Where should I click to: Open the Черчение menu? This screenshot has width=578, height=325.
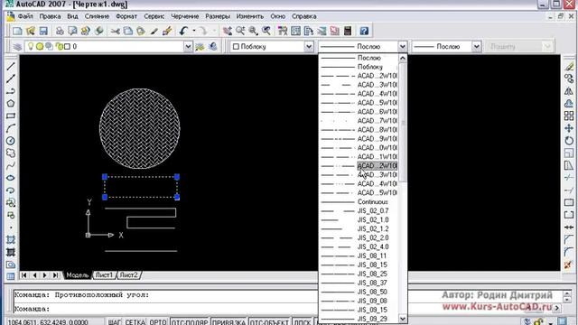pos(184,16)
